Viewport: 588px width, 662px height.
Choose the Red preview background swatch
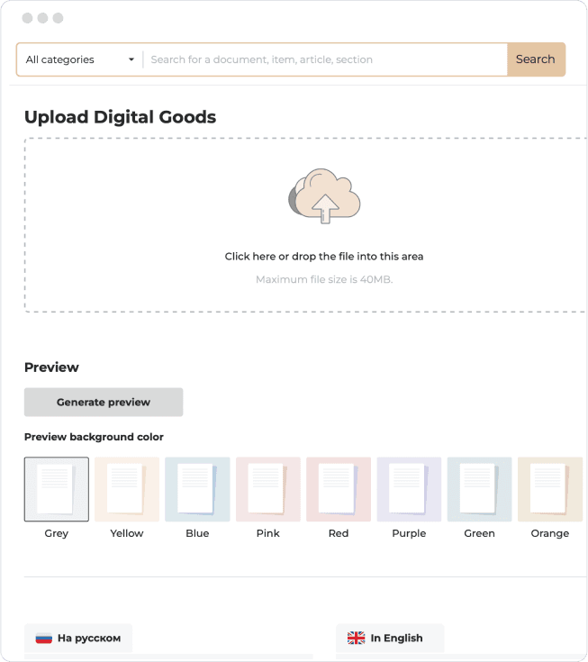[339, 489]
